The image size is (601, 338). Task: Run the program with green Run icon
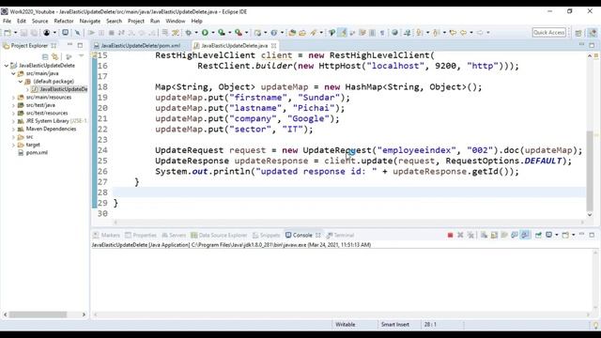(x=205, y=33)
